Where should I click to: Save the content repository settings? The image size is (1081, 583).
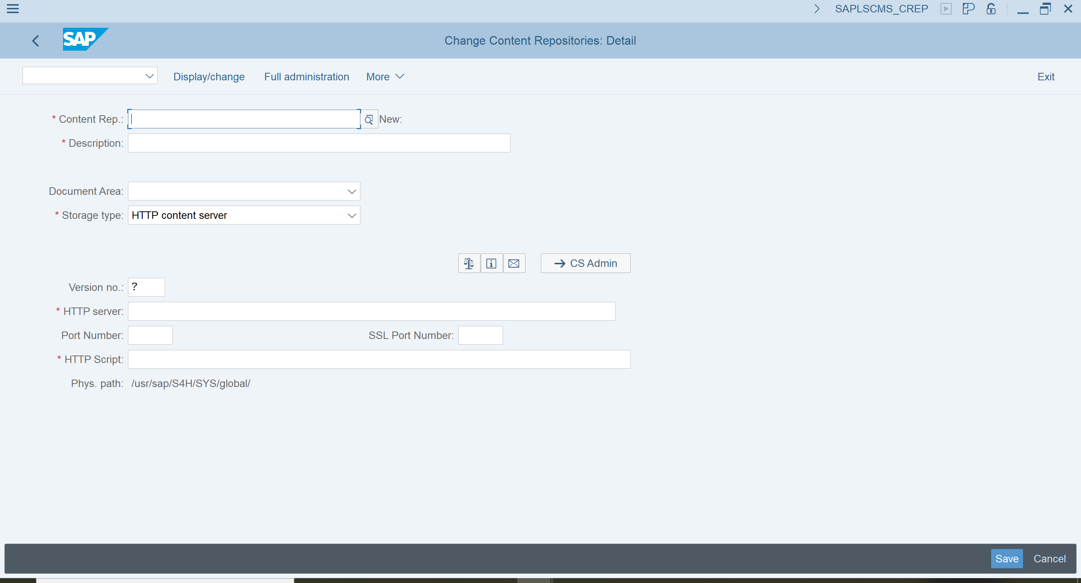pos(1007,559)
